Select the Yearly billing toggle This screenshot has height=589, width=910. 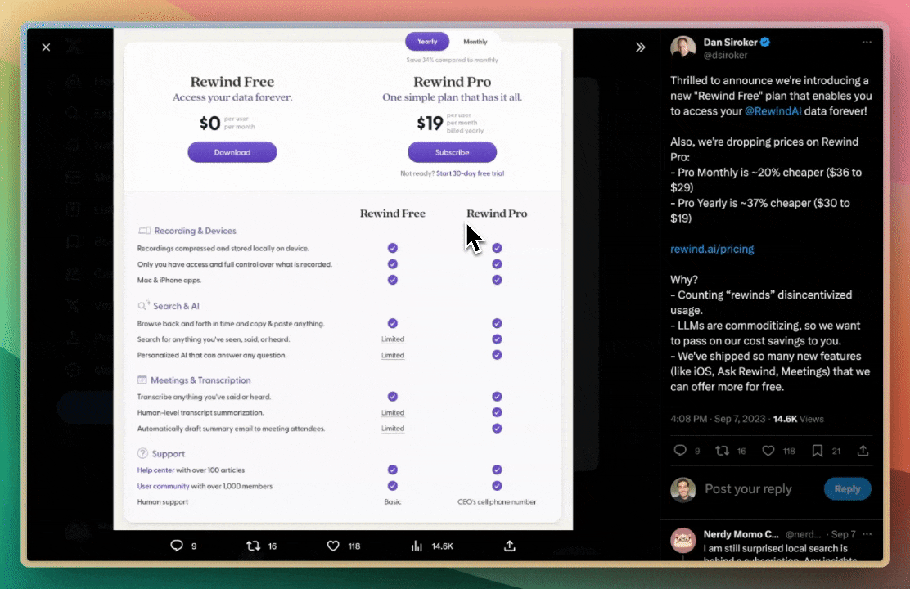pyautogui.click(x=427, y=41)
